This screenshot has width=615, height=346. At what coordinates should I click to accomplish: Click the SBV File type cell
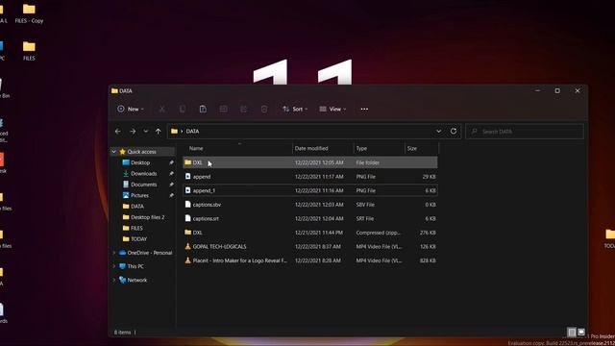click(365, 205)
